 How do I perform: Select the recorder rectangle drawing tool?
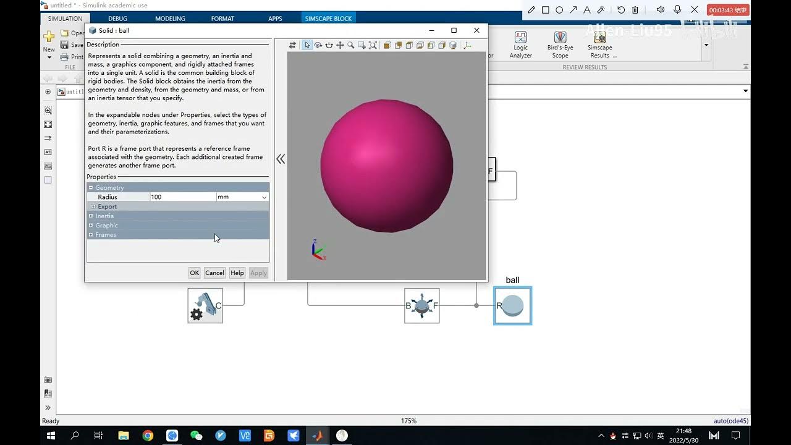[x=545, y=10]
